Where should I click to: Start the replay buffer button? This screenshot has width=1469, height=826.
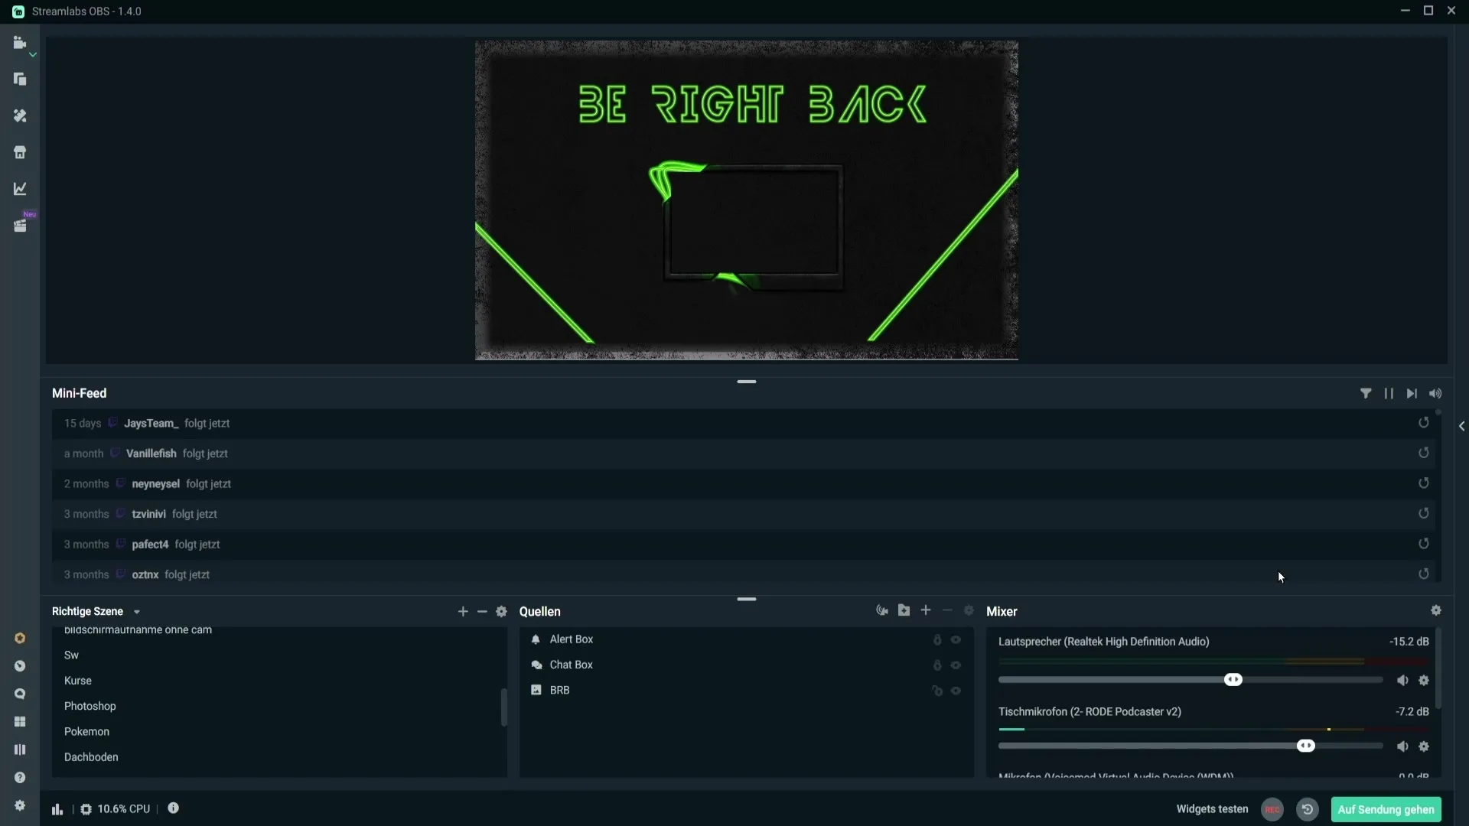click(1308, 809)
